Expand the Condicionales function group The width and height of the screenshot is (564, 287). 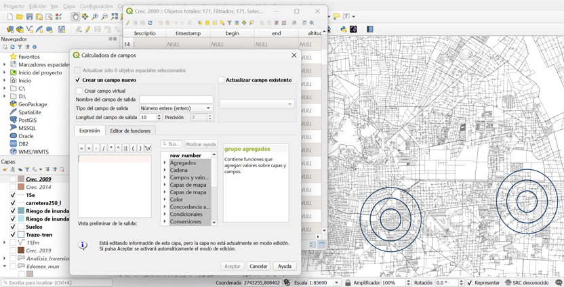pos(165,215)
